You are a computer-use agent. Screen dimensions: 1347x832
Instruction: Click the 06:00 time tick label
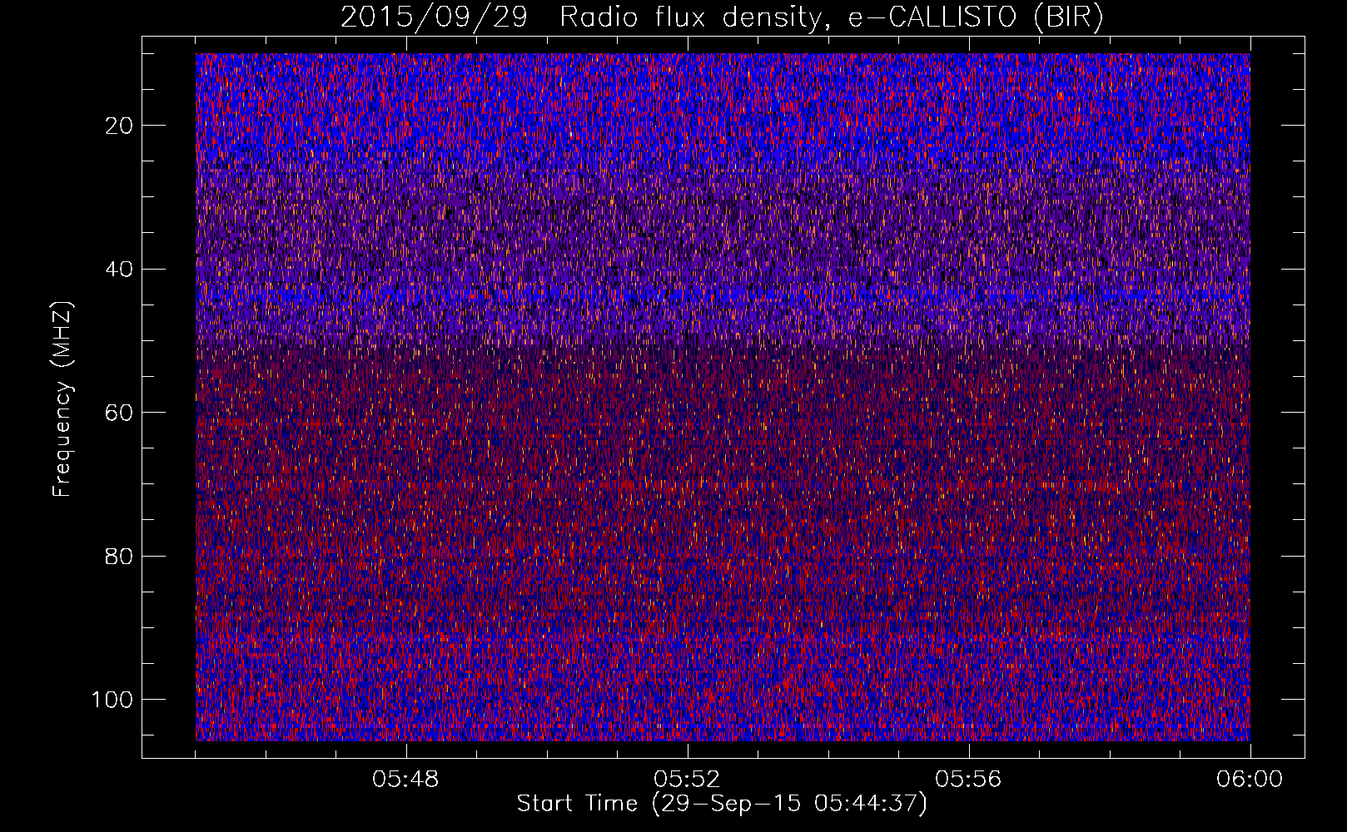1250,780
